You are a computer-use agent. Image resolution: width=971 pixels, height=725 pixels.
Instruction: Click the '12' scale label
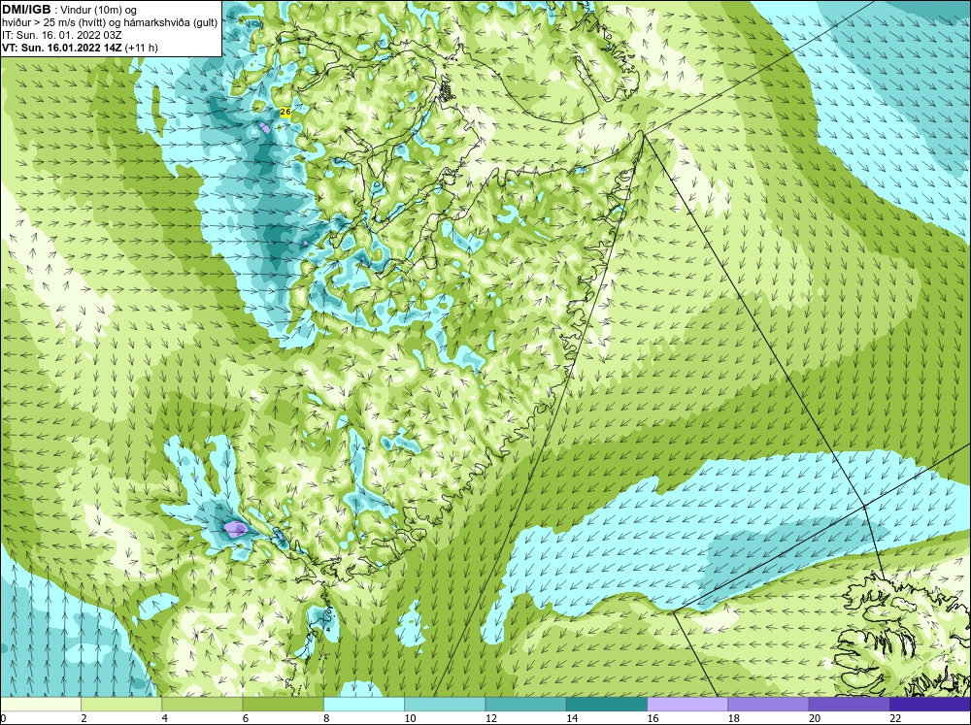point(491,718)
